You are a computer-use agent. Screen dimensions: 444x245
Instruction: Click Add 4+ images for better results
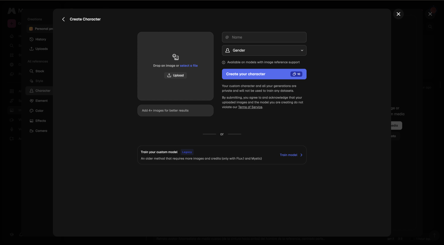175,110
